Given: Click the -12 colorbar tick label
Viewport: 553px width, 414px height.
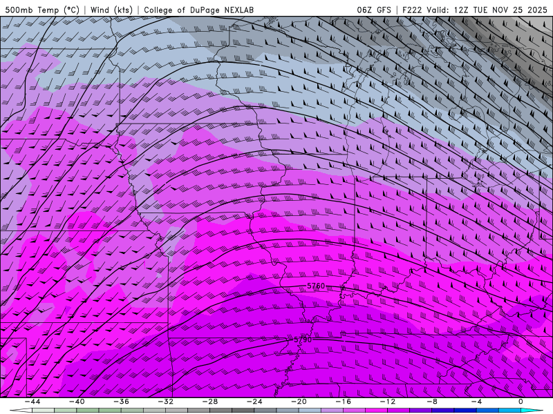Looking at the screenshot, I should pos(388,402).
